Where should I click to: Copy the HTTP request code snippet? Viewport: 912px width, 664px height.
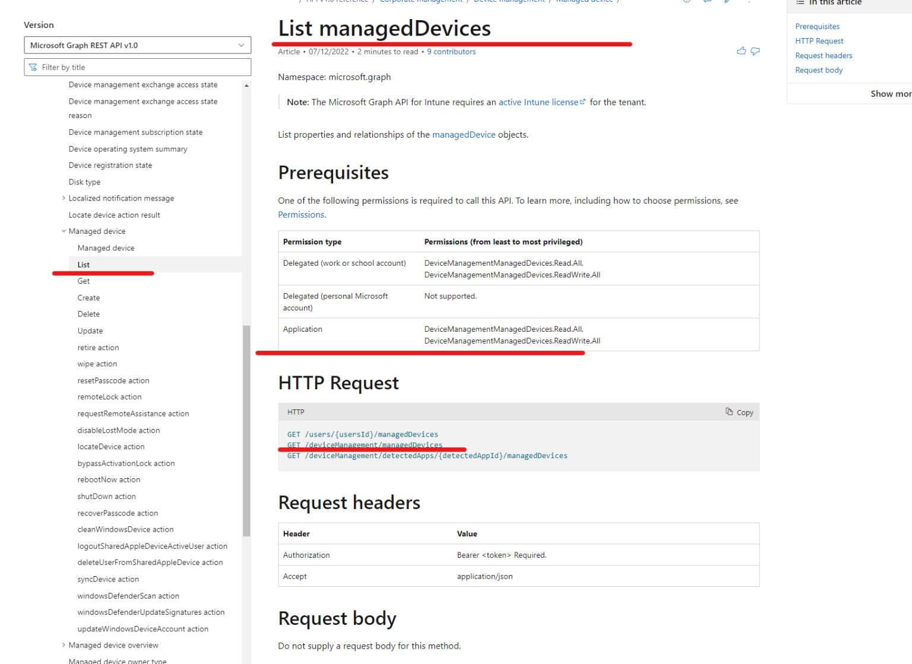739,412
